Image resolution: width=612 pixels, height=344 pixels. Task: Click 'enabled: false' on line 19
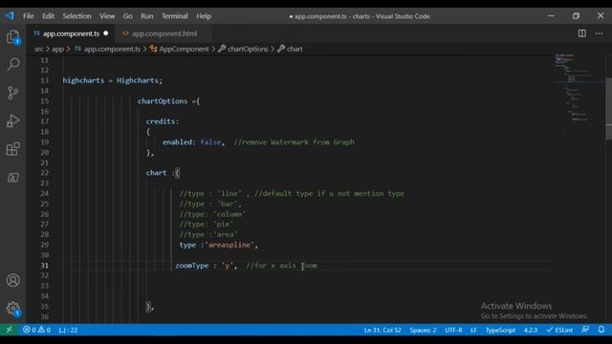click(192, 142)
